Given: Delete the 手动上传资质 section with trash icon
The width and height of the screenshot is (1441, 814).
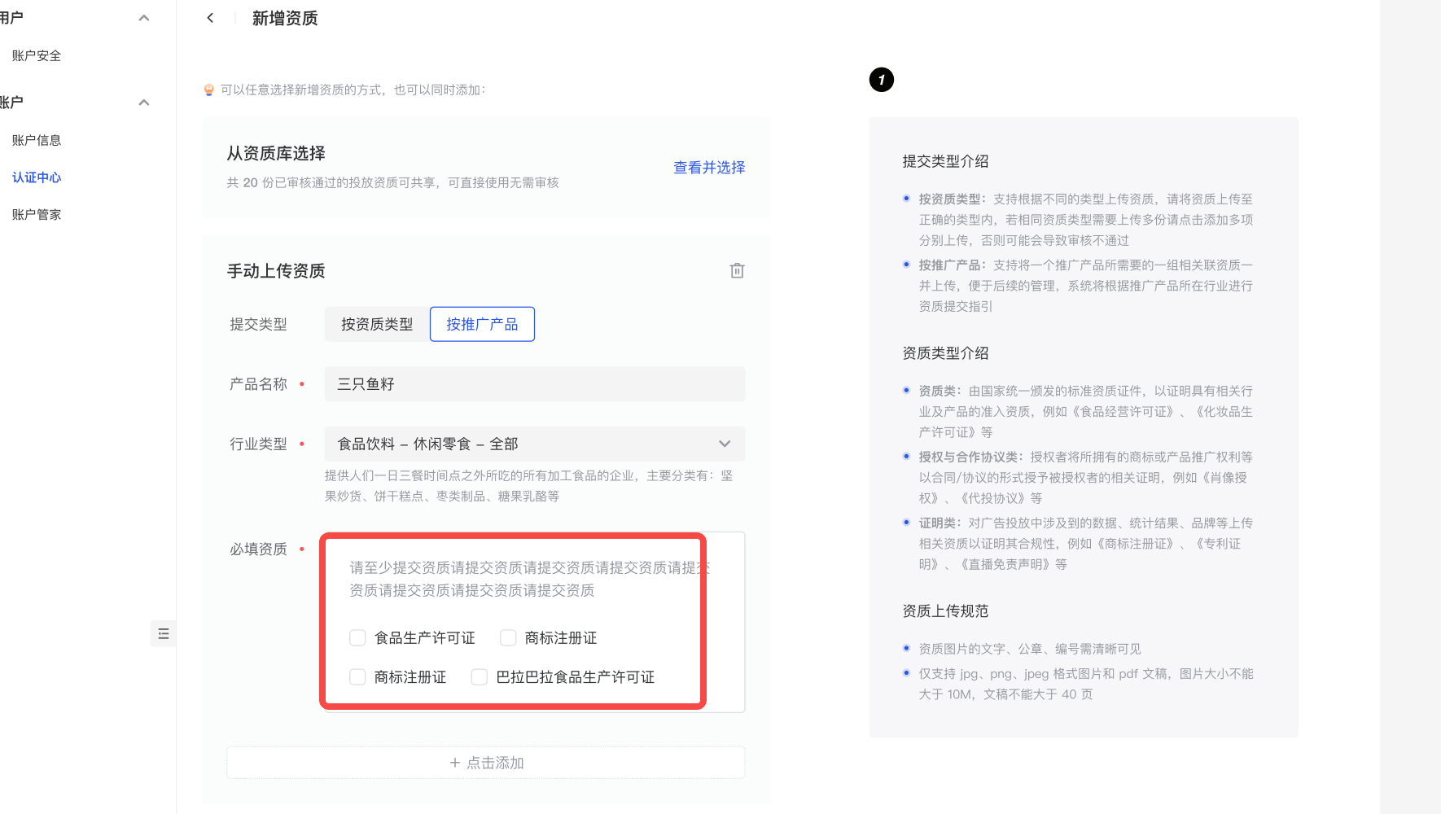Looking at the screenshot, I should click(x=737, y=271).
